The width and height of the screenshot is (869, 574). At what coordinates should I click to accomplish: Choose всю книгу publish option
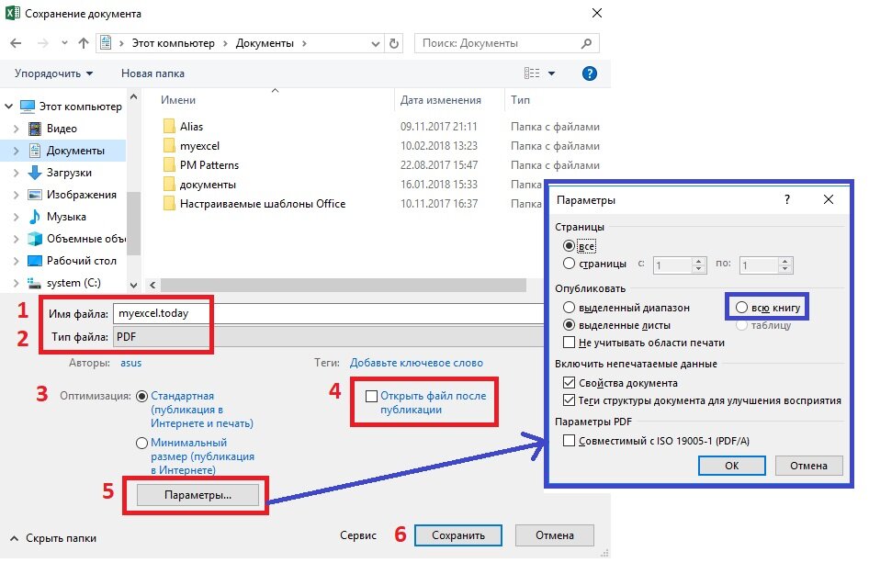tap(741, 307)
